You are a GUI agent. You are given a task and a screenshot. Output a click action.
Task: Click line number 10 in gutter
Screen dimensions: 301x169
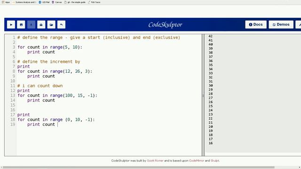point(13,81)
